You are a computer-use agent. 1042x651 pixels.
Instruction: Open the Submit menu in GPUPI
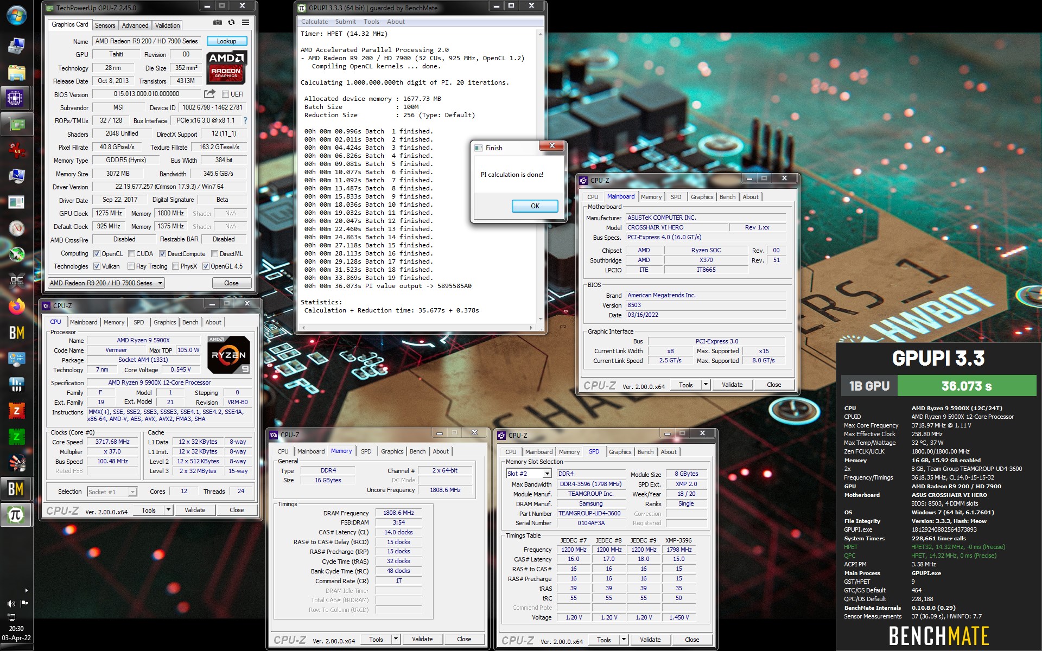[345, 22]
